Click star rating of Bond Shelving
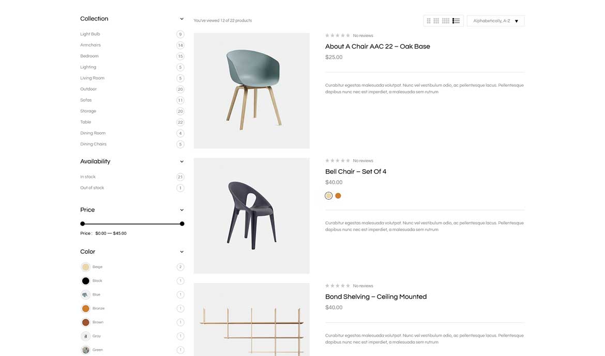This screenshot has height=356, width=605. pos(338,285)
